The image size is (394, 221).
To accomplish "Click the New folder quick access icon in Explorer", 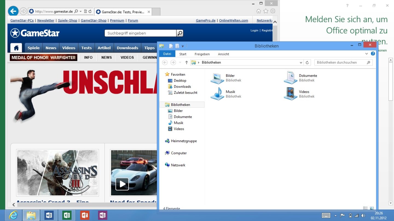I will [177, 46].
